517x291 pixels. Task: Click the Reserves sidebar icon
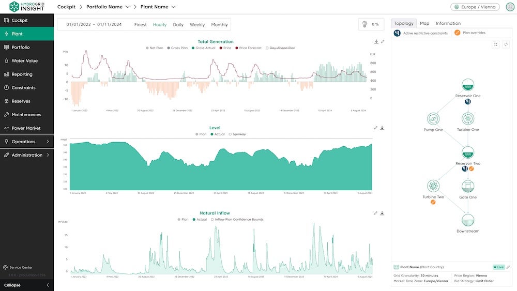click(x=6, y=101)
